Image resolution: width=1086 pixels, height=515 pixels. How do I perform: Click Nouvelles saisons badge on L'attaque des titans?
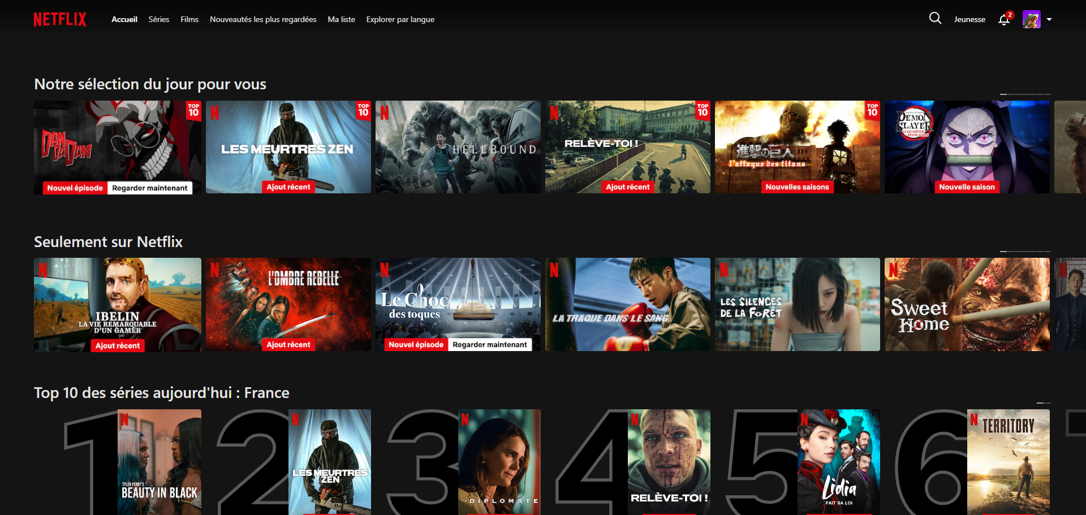797,187
